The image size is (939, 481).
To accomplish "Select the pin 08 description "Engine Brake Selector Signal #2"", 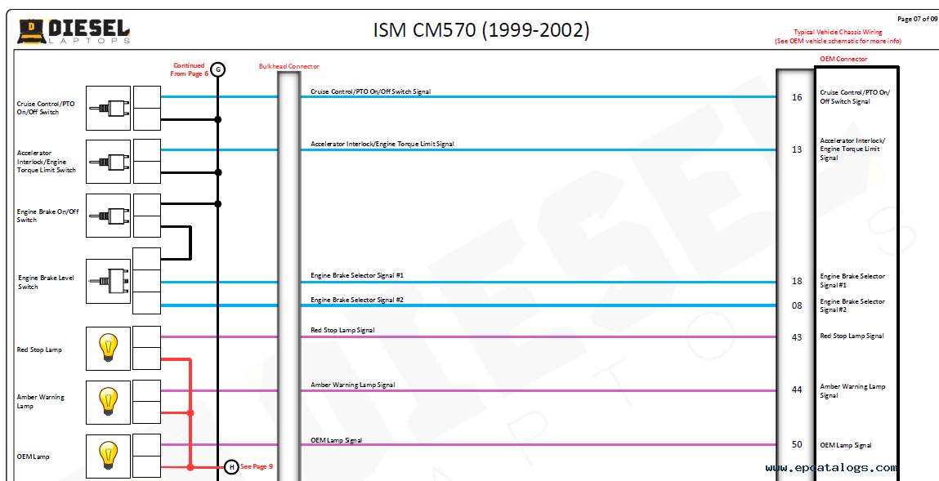I will coord(852,305).
